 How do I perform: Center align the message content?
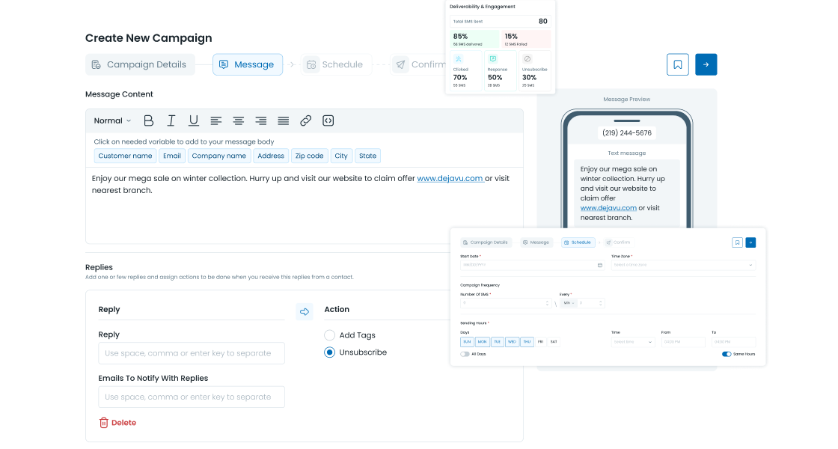tap(238, 120)
